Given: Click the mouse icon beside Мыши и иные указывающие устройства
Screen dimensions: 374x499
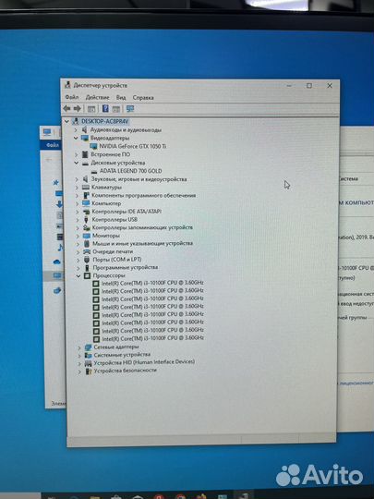Looking at the screenshot, I should point(87,243).
